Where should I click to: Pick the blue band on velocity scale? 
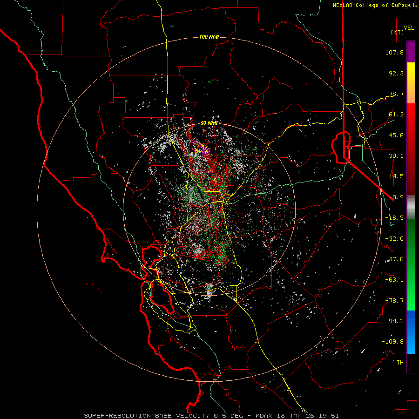411,332
